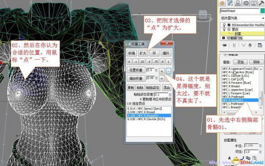The width and height of the screenshot is (265, 166).
Task: Click the 扩大 button in weight tool
Action: point(143,53)
